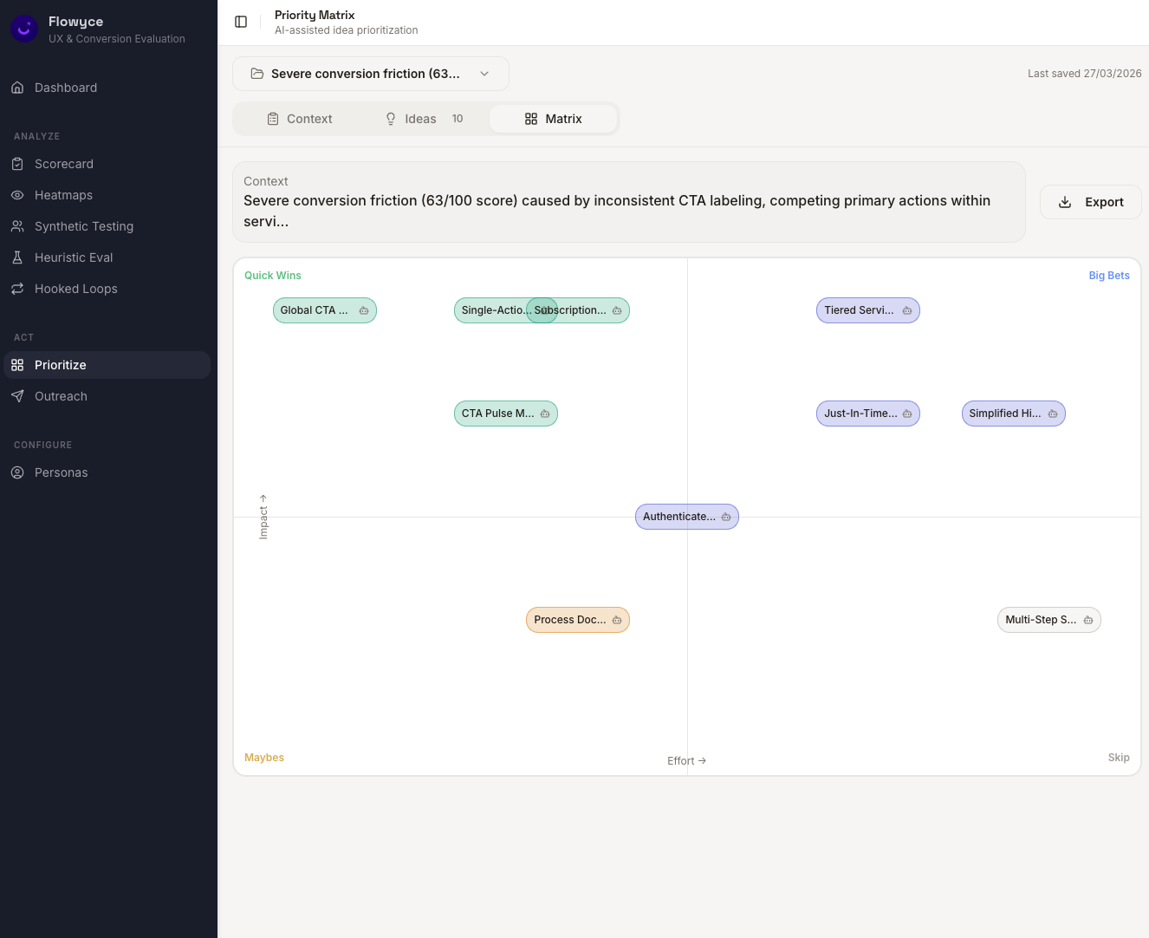Image resolution: width=1149 pixels, height=938 pixels.
Task: Click the robot icon on CTA Pulse M... chip
Action: (x=545, y=414)
